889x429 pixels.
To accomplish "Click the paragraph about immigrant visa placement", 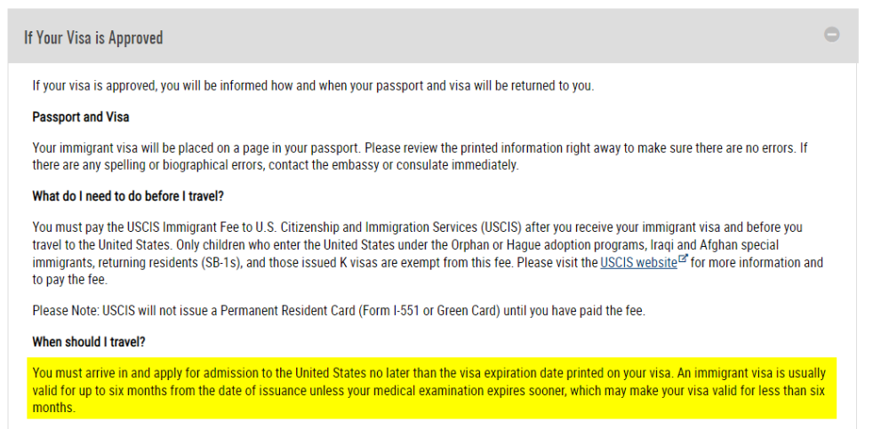I will pos(420,157).
